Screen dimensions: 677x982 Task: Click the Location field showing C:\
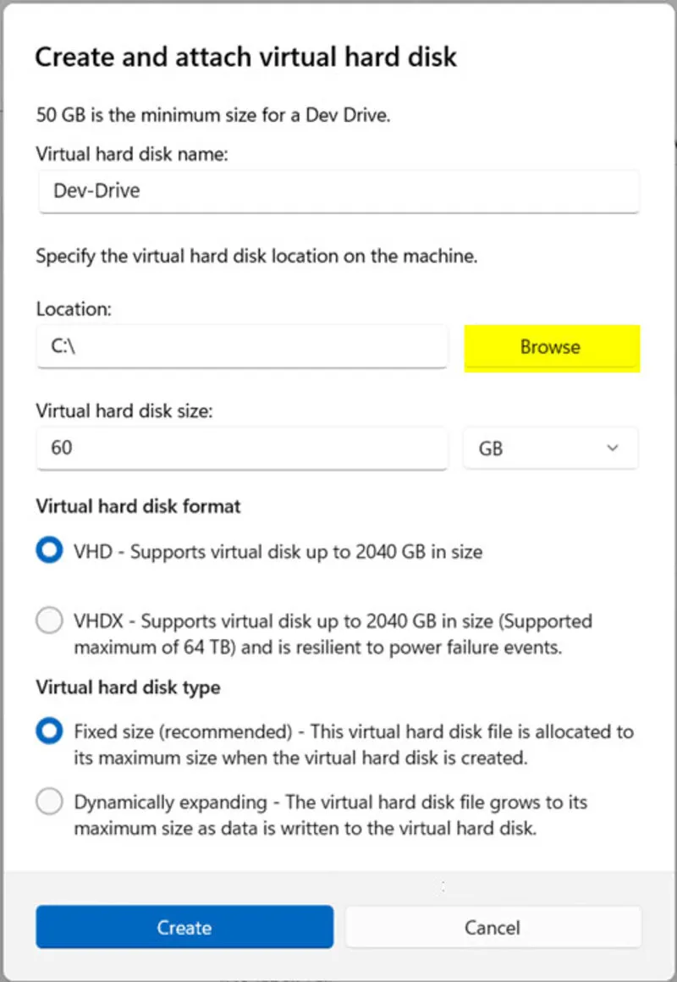tap(242, 346)
